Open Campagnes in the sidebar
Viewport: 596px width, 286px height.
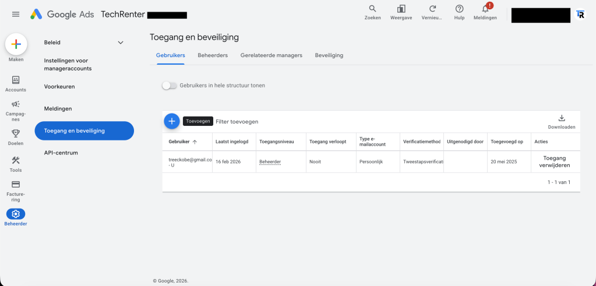pos(16,104)
